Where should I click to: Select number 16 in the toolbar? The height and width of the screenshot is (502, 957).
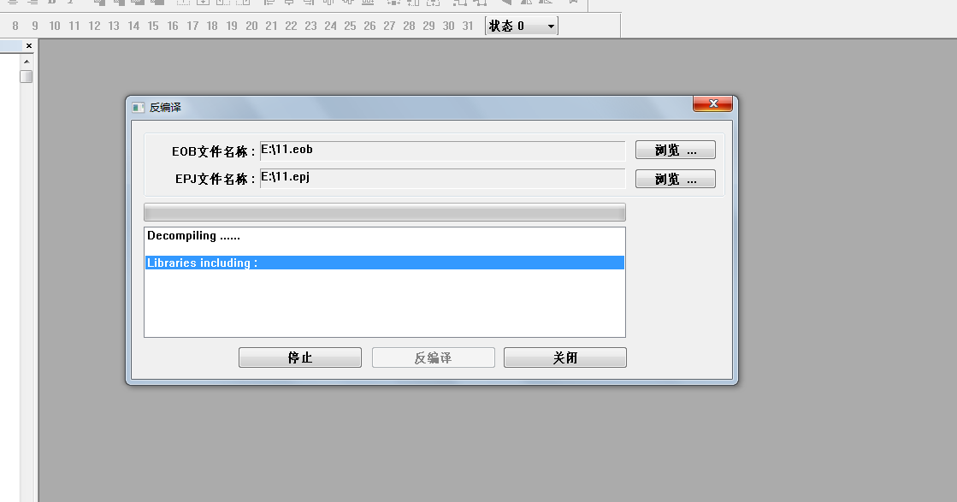173,27
